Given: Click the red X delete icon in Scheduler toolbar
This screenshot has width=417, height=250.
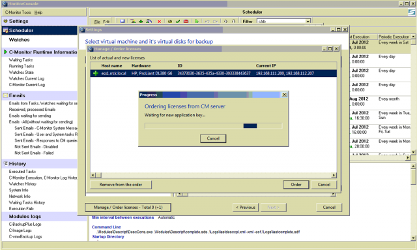Looking at the screenshot, I should [159, 22].
